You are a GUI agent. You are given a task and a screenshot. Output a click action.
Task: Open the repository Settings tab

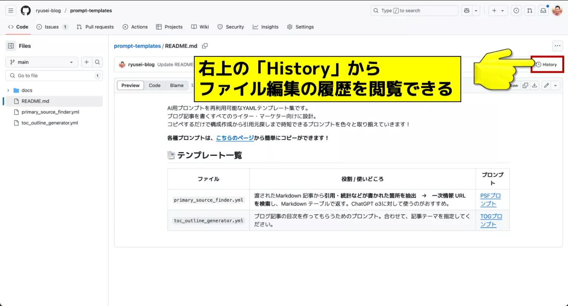pos(300,27)
